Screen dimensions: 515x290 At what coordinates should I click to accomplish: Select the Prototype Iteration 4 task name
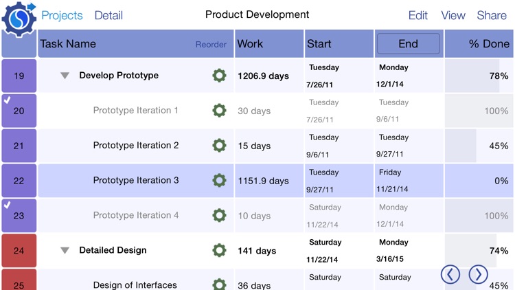click(x=136, y=215)
